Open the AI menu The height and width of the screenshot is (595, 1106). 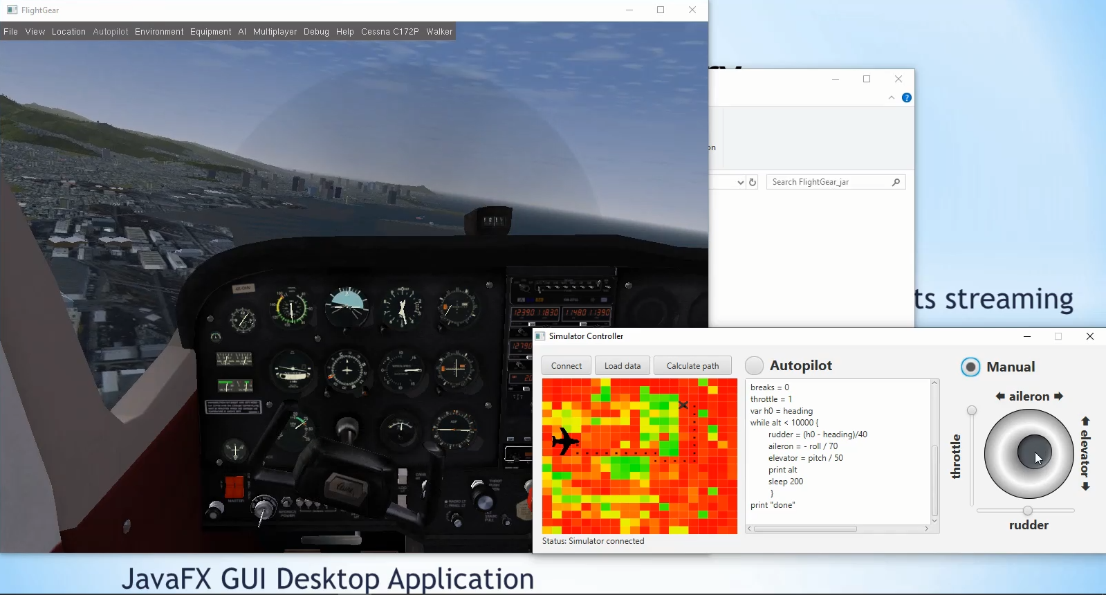pos(242,32)
